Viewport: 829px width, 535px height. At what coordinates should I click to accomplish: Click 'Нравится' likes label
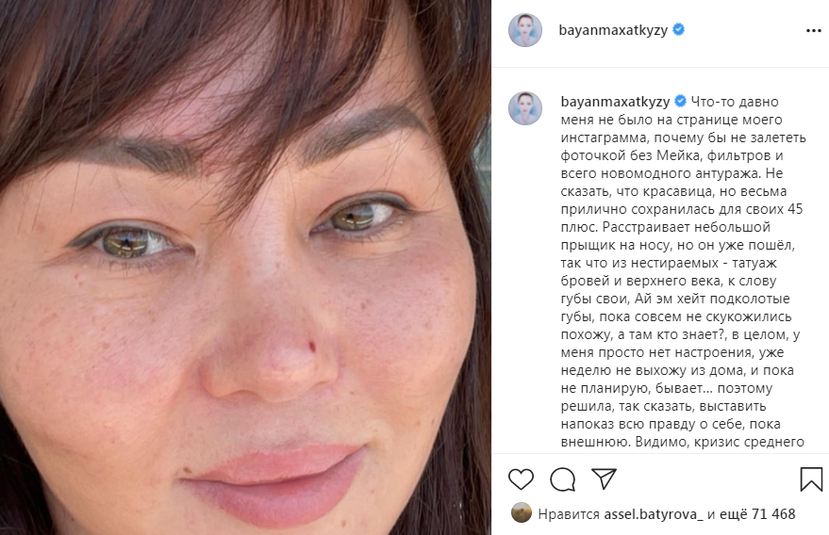[x=569, y=514]
